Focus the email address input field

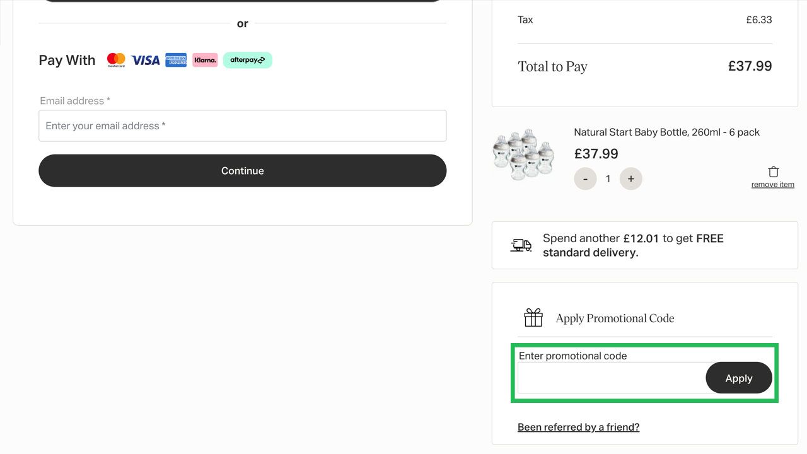pyautogui.click(x=243, y=125)
